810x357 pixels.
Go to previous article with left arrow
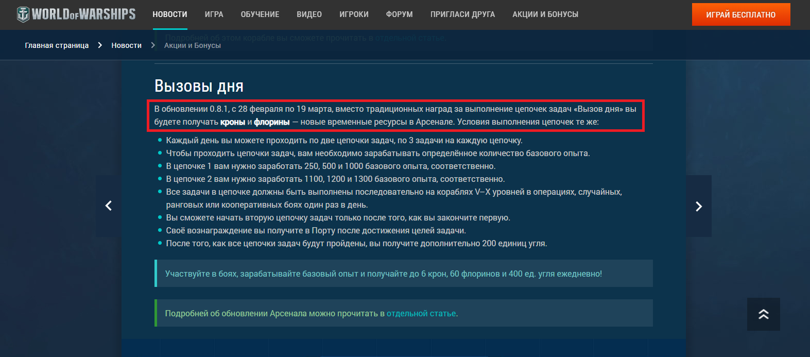[x=108, y=206]
